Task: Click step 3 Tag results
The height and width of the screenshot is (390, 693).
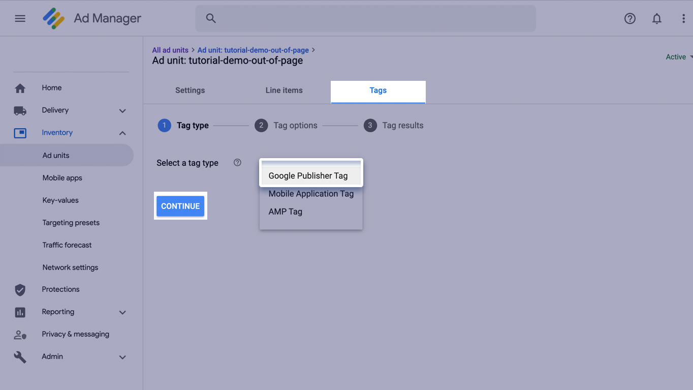Action: (394, 126)
